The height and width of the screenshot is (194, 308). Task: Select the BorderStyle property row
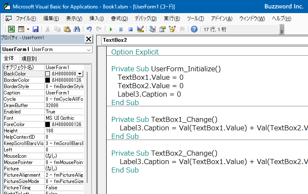[x=44, y=86]
